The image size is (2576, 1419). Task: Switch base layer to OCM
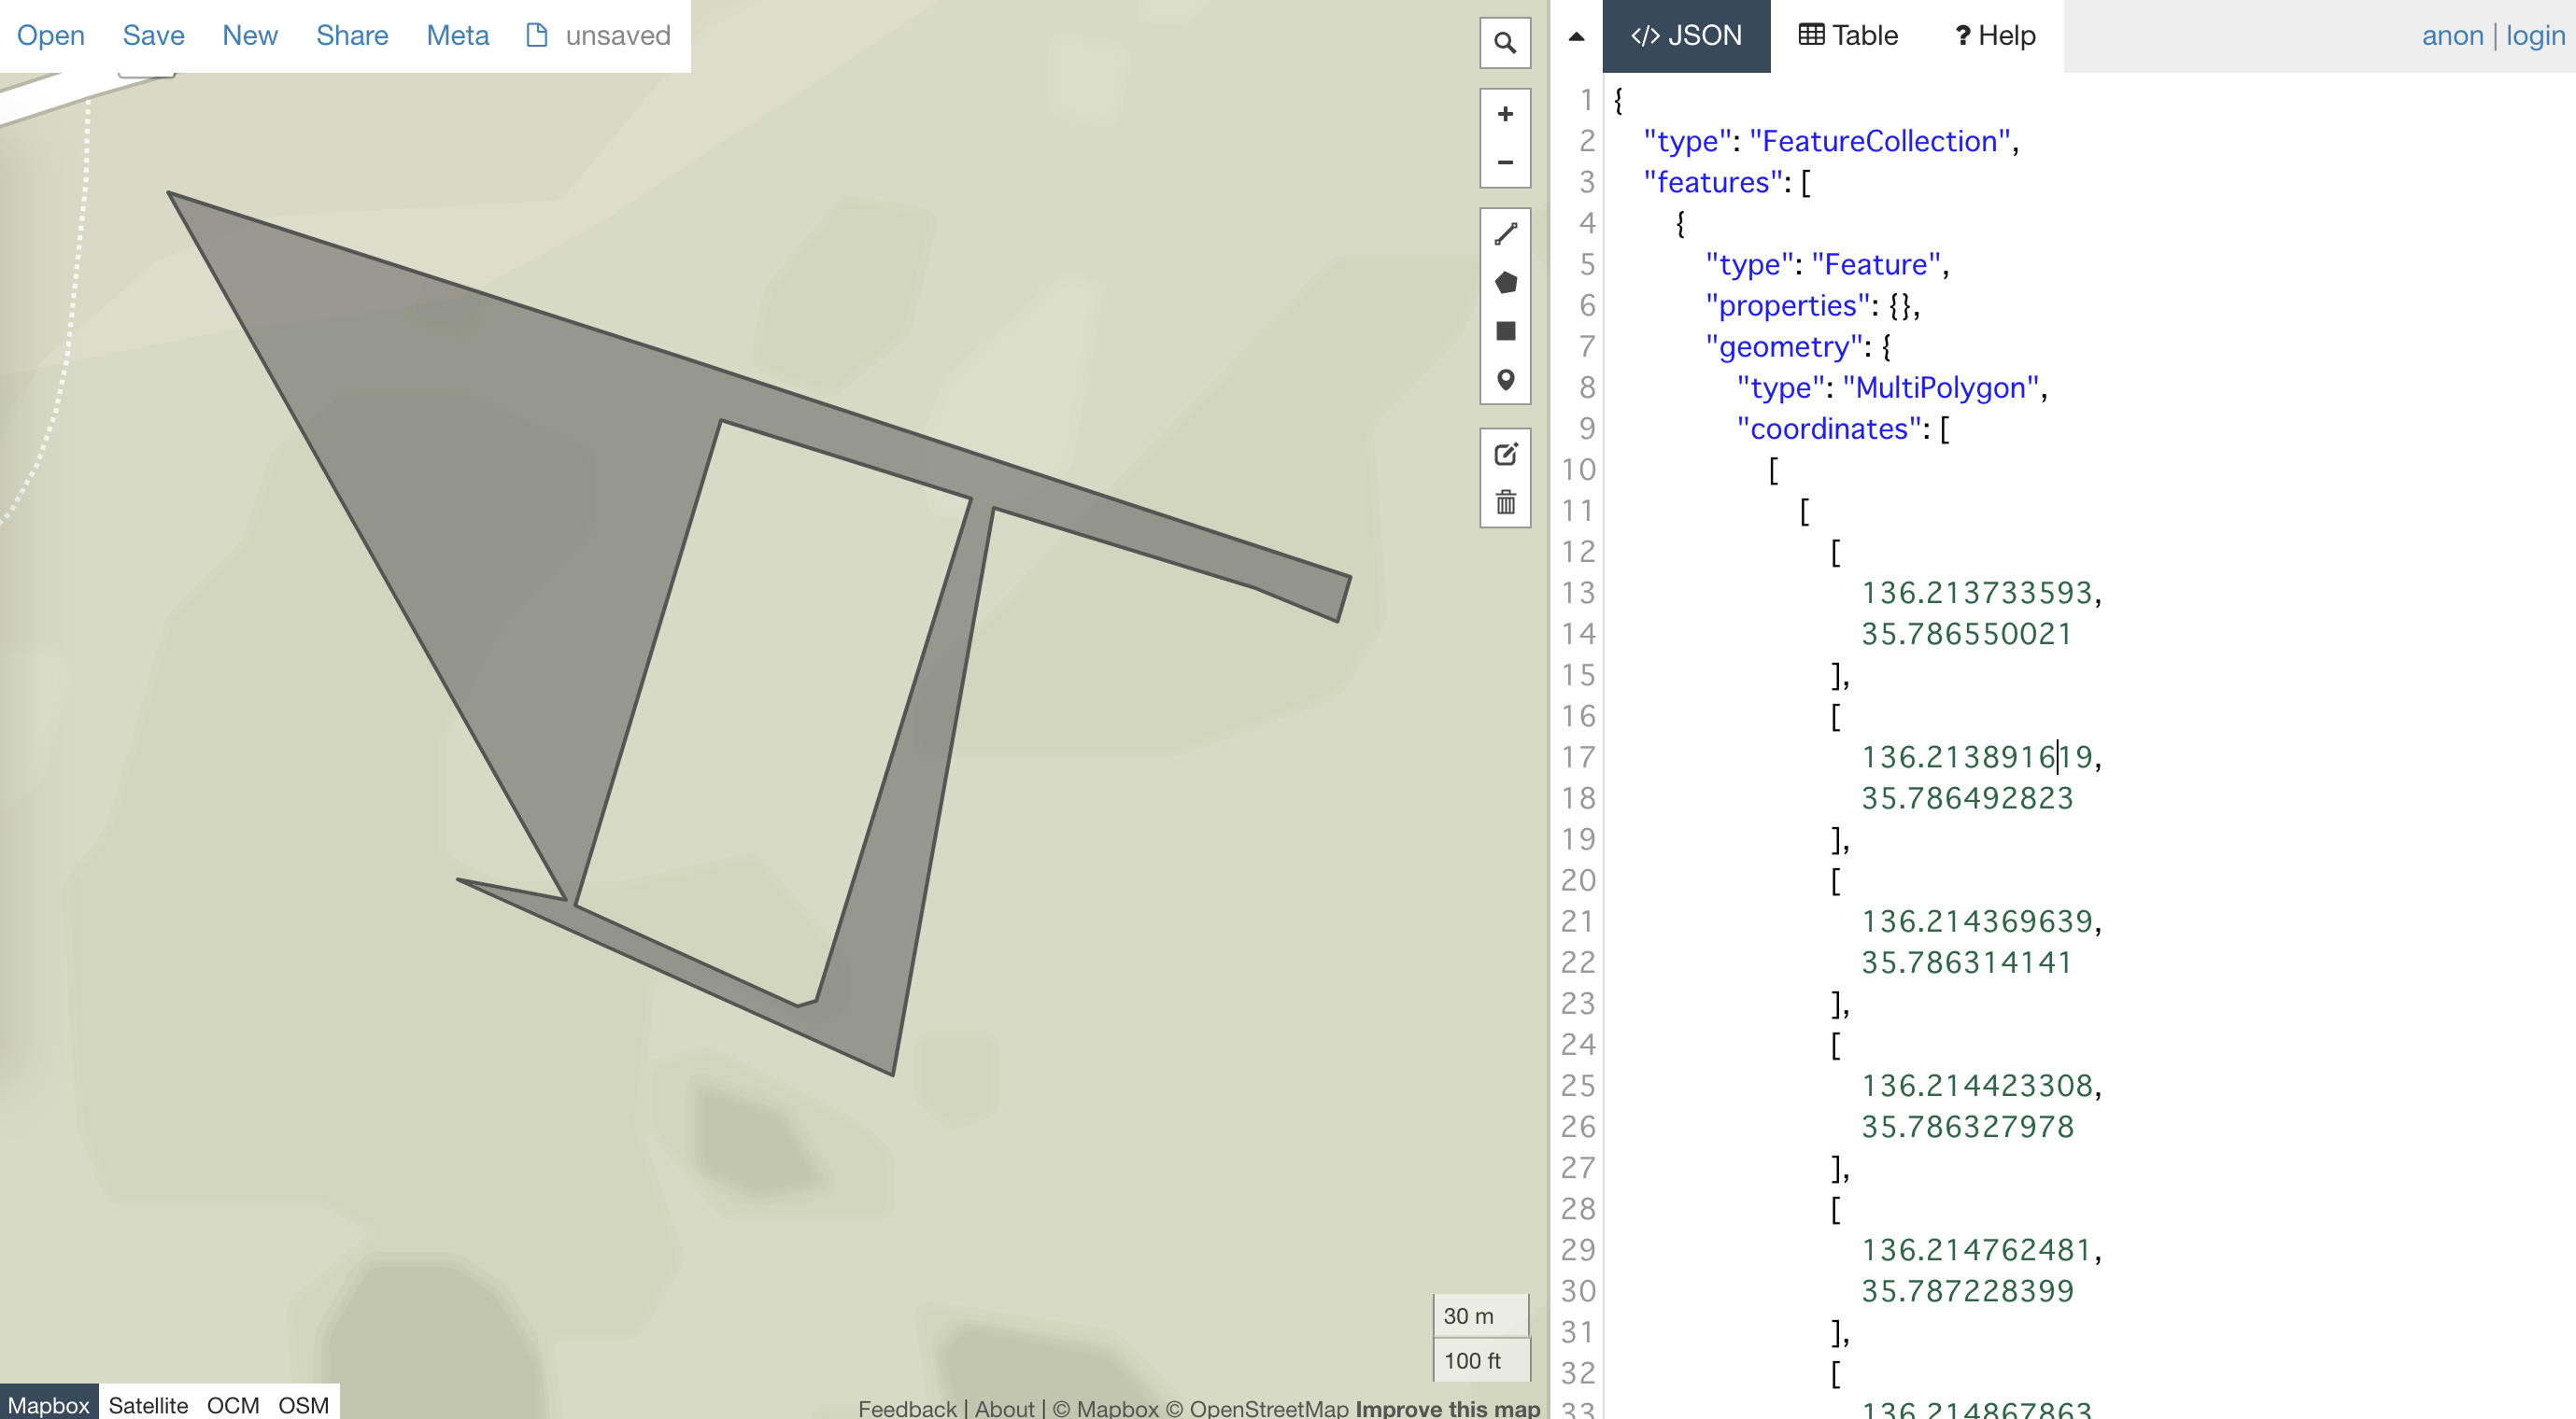click(x=233, y=1405)
